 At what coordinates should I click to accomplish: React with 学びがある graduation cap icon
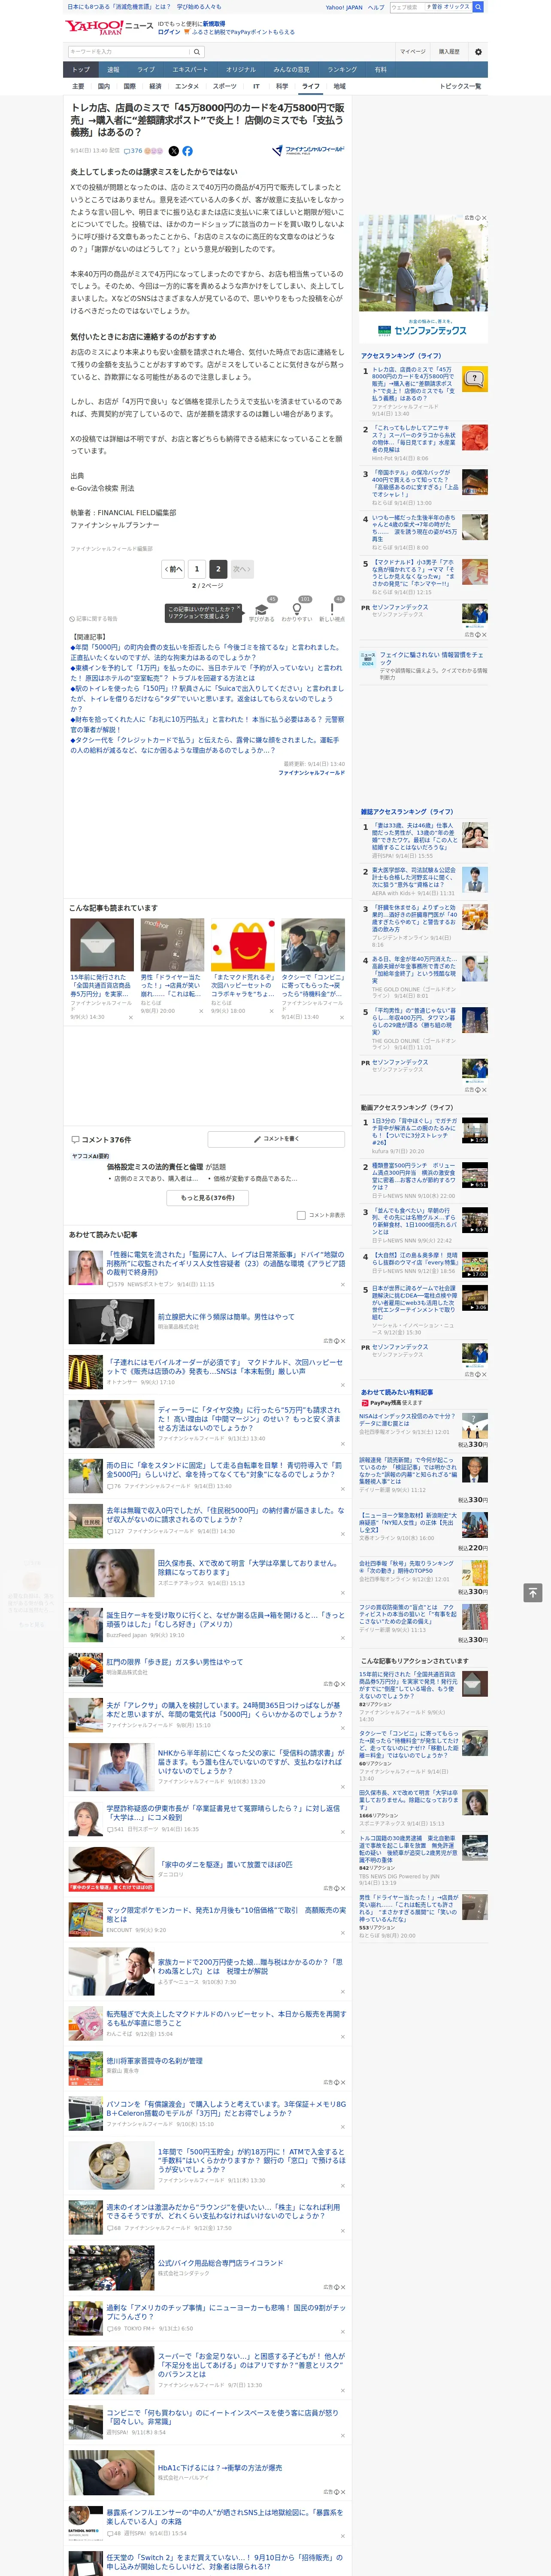[262, 608]
